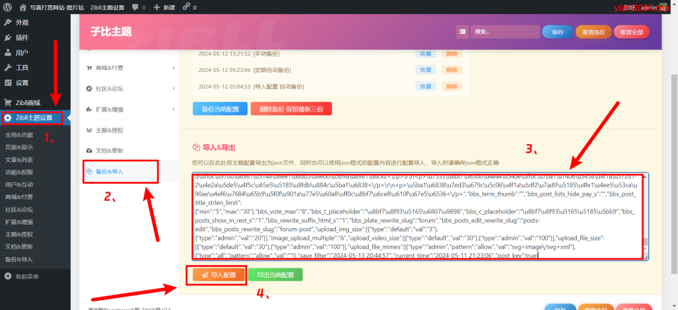Open Zibll主题设置 in the left sidebar
Image resolution: width=678 pixels, height=310 pixels.
(x=33, y=118)
